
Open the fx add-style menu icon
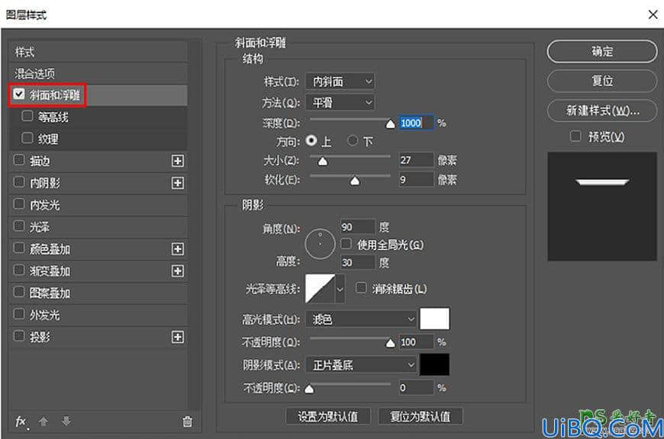21,421
